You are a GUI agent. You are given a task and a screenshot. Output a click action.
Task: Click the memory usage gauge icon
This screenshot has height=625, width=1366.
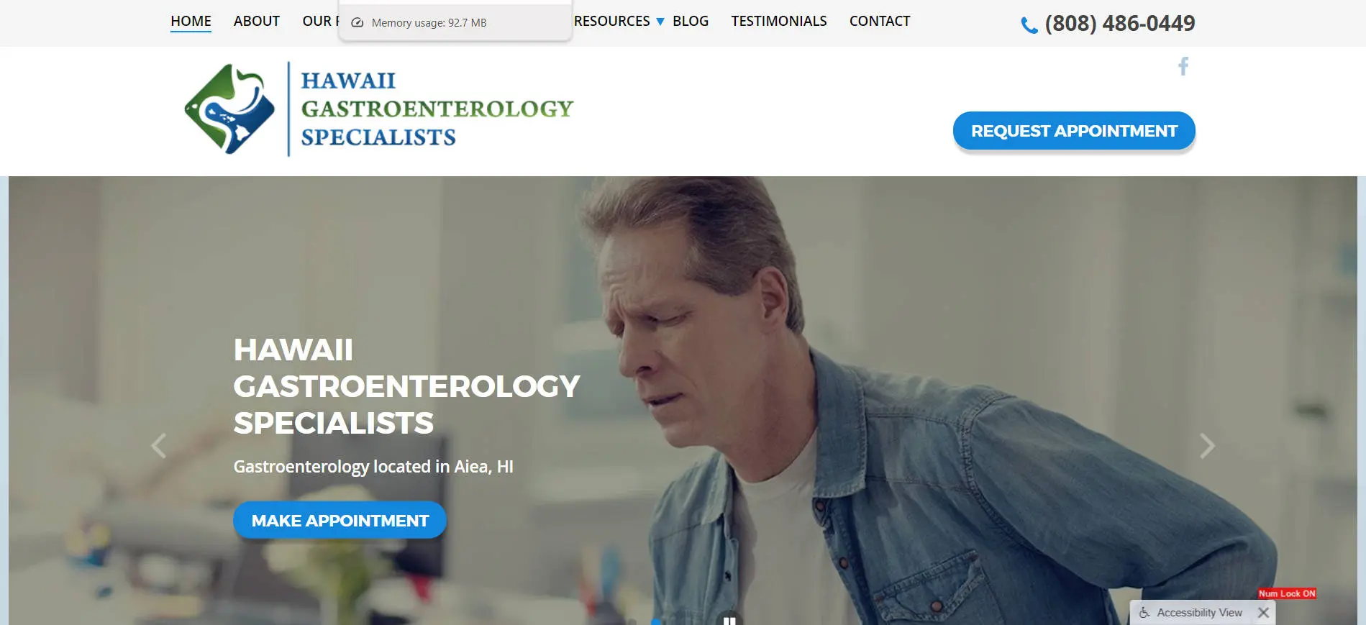pyautogui.click(x=358, y=22)
